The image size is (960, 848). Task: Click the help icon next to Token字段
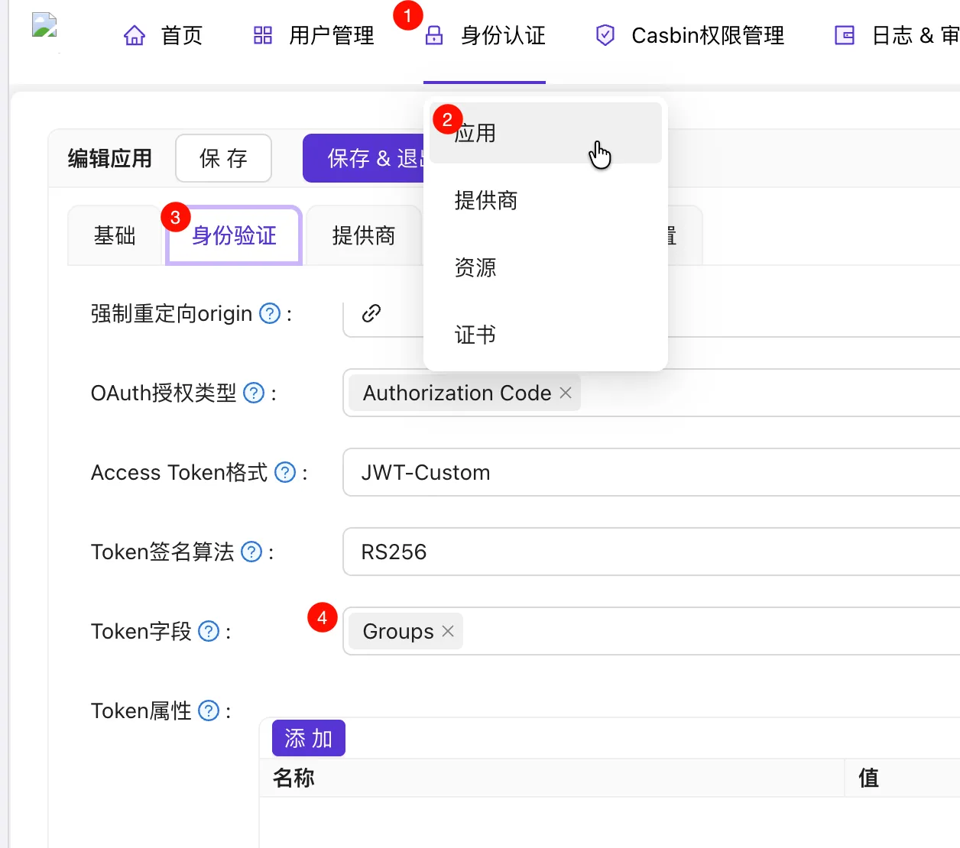pyautogui.click(x=209, y=631)
